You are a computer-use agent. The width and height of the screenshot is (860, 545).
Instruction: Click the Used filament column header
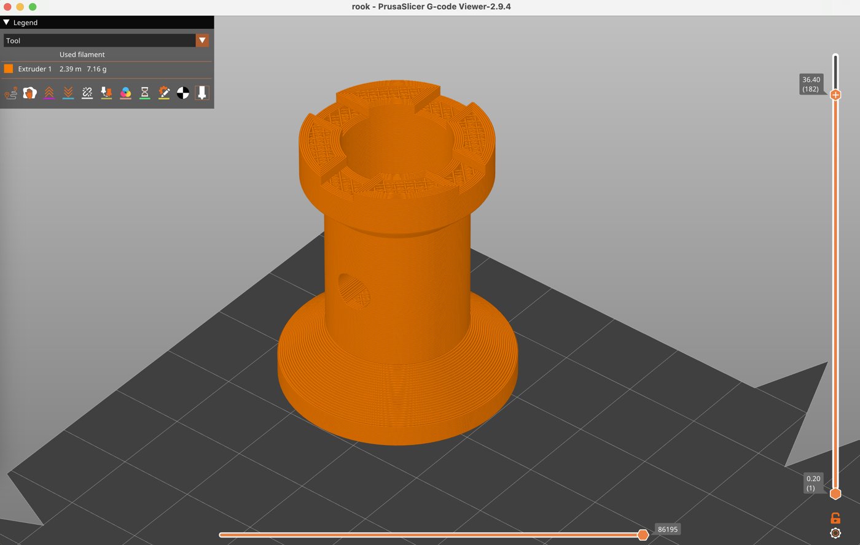point(82,55)
